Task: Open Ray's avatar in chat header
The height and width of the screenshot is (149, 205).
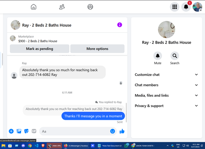Action: click(x=16, y=25)
